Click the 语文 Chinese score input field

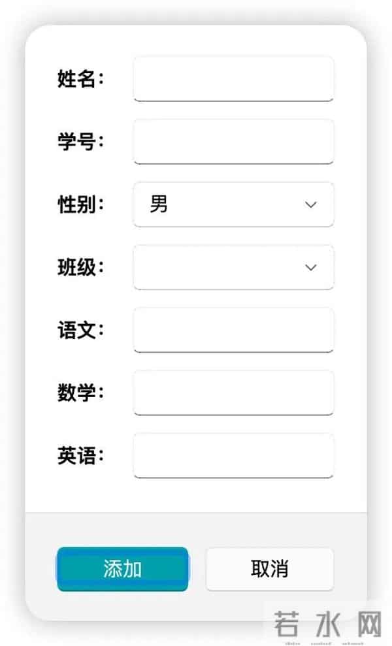click(x=232, y=331)
